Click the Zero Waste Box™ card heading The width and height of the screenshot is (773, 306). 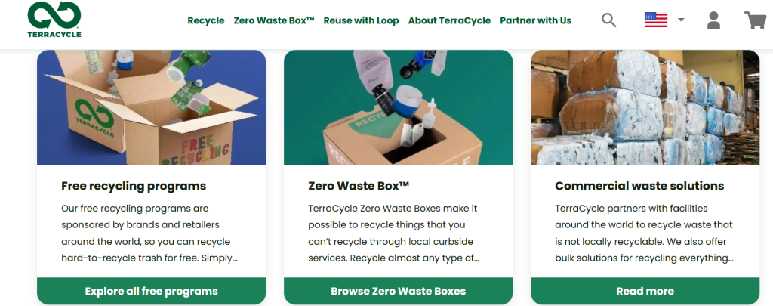pyautogui.click(x=359, y=186)
